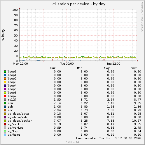
Task: Click the 50 y-axis tick label
Action: point(16,35)
